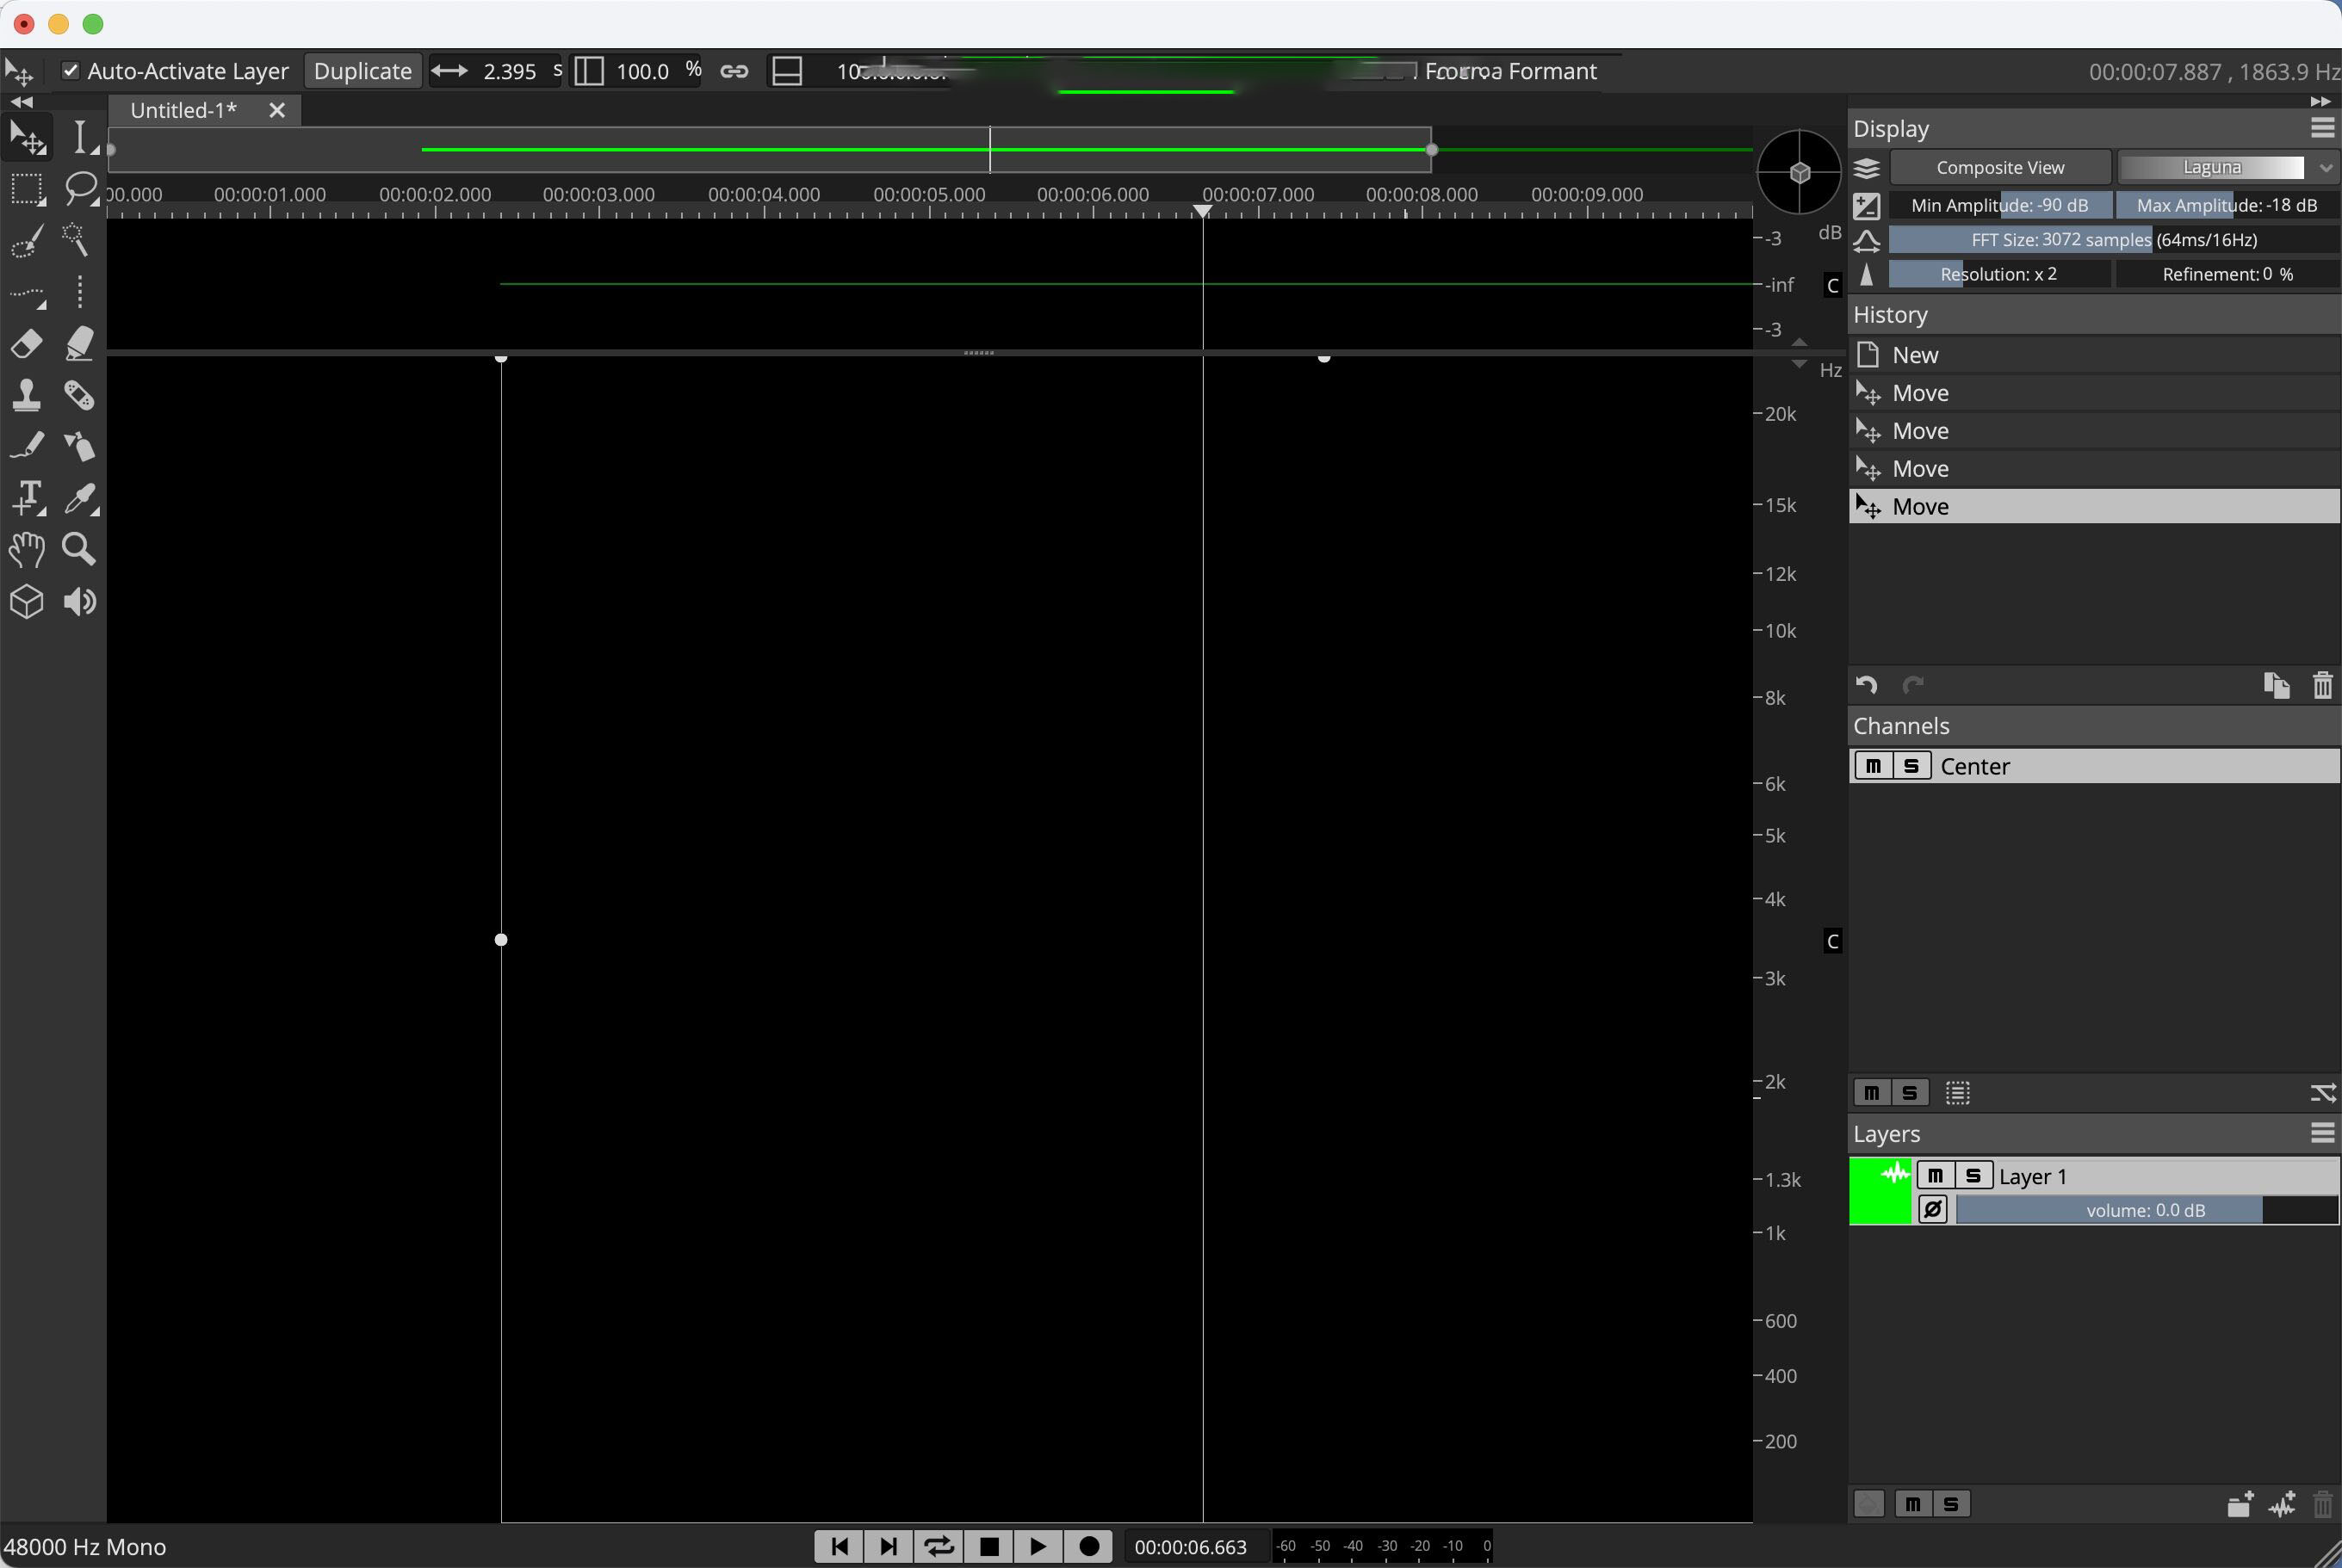
Task: Click the link proportions chain icon
Action: pyautogui.click(x=734, y=71)
